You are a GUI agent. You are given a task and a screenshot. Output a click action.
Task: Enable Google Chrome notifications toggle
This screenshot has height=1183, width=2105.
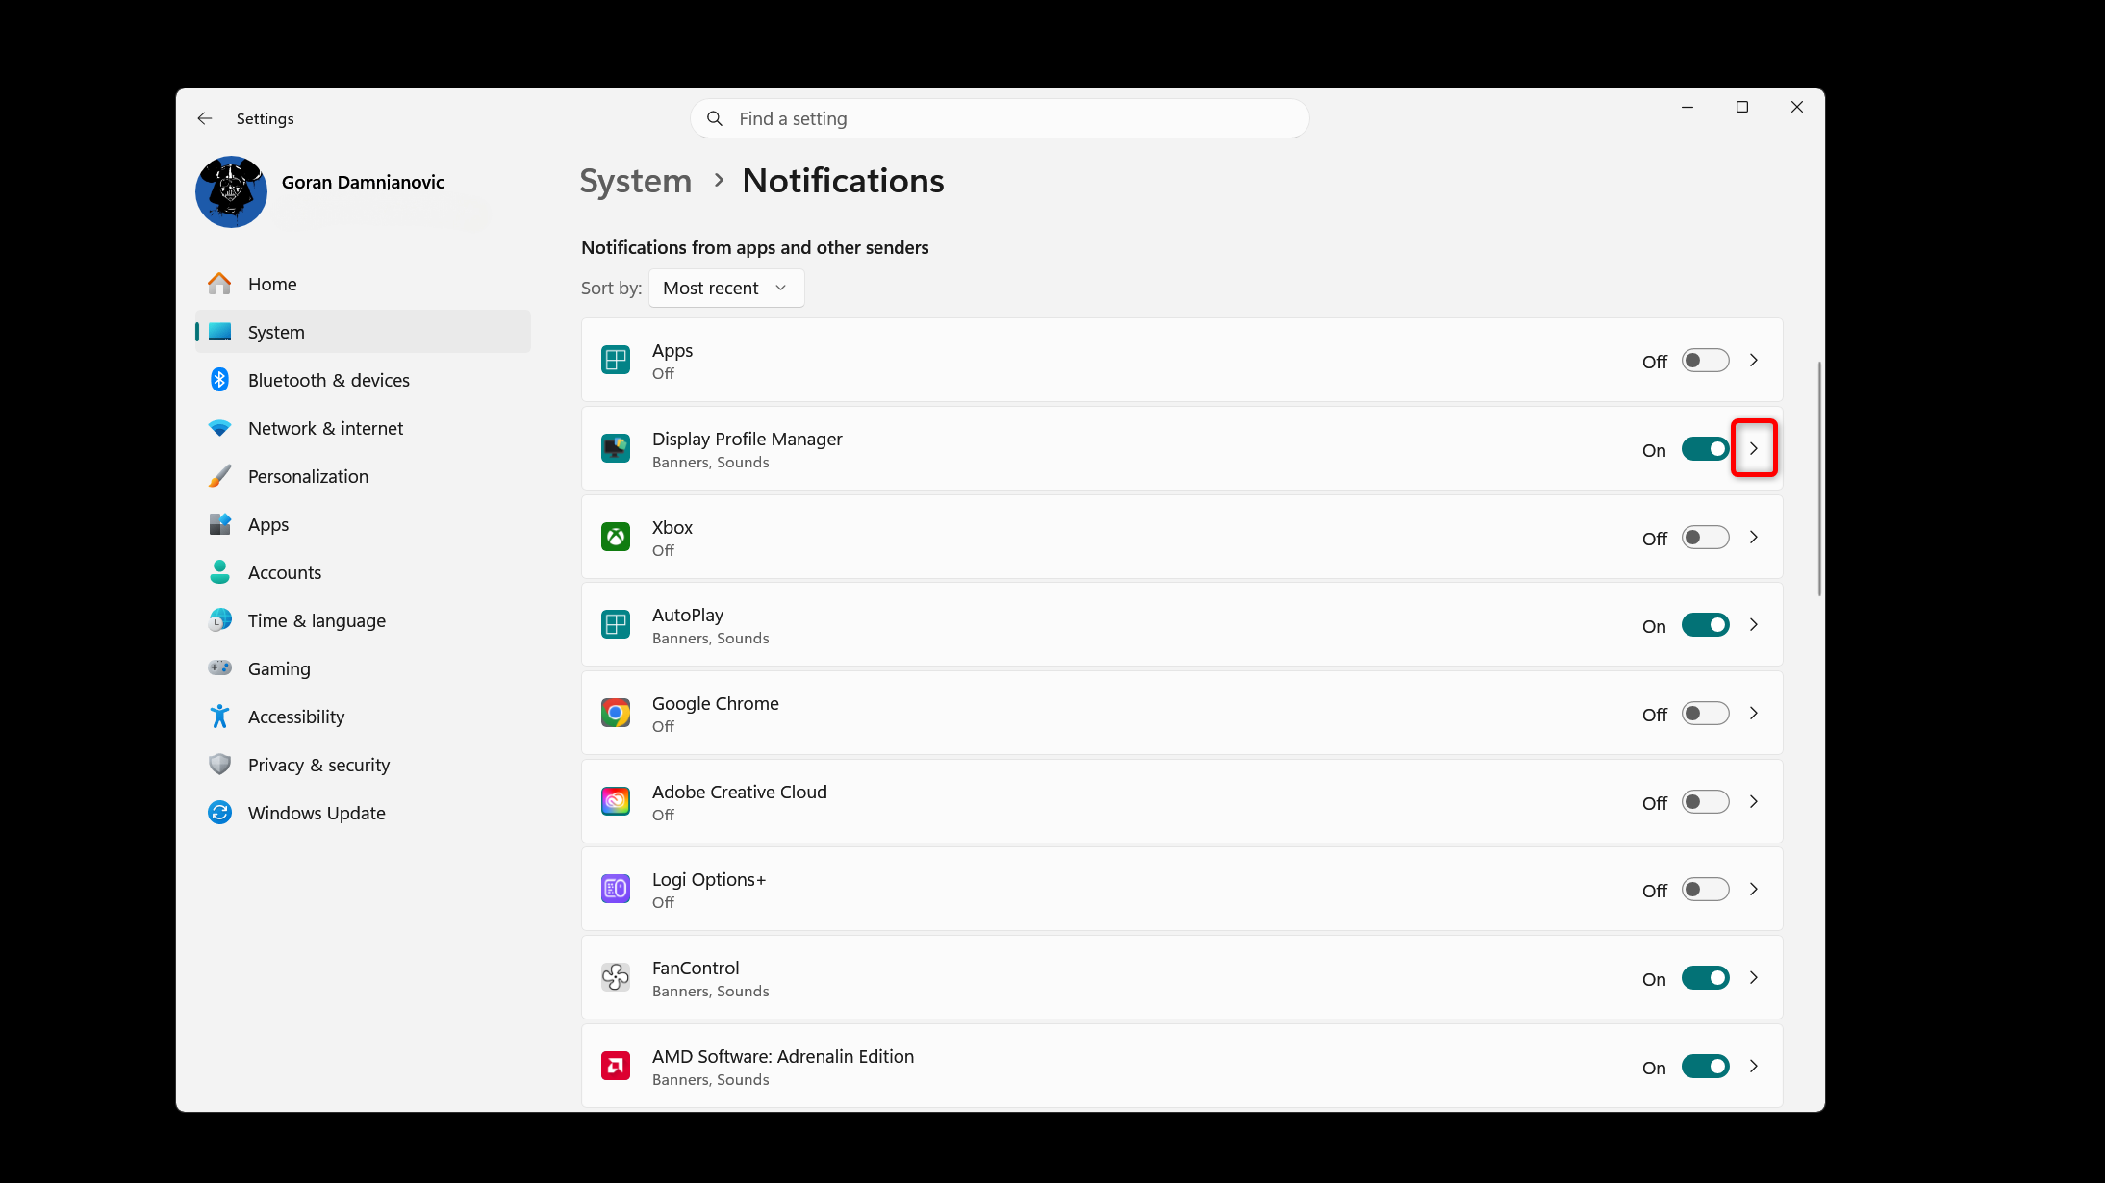(x=1705, y=714)
